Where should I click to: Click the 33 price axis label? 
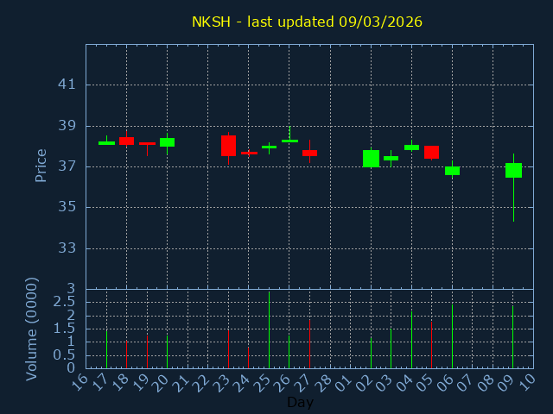[67, 248]
